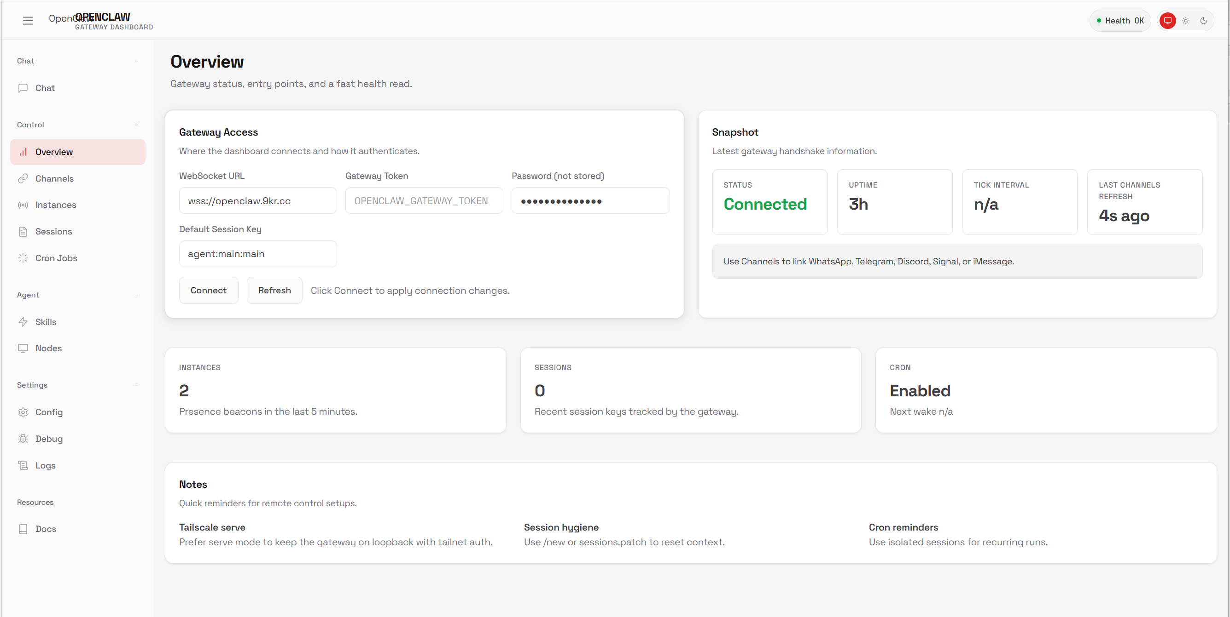Collapse the Settings sidebar section

point(137,385)
